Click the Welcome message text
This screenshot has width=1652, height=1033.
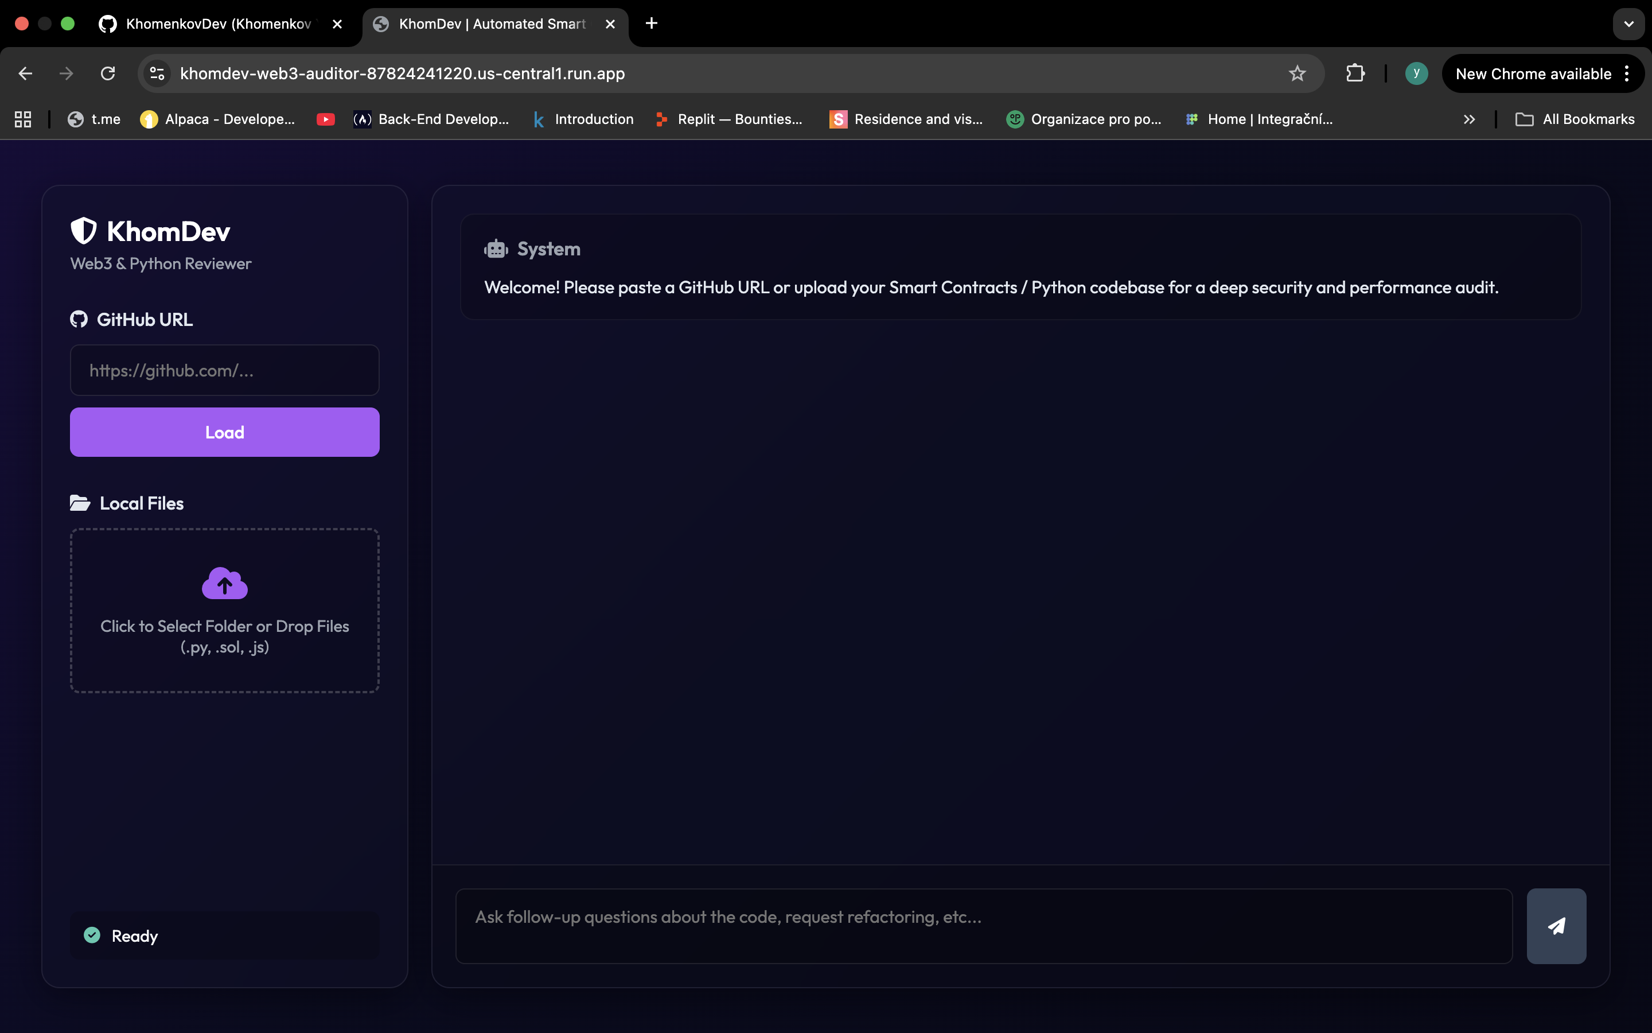tap(991, 288)
